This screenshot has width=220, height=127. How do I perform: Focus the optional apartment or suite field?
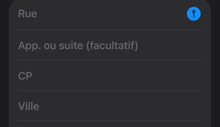coord(110,46)
